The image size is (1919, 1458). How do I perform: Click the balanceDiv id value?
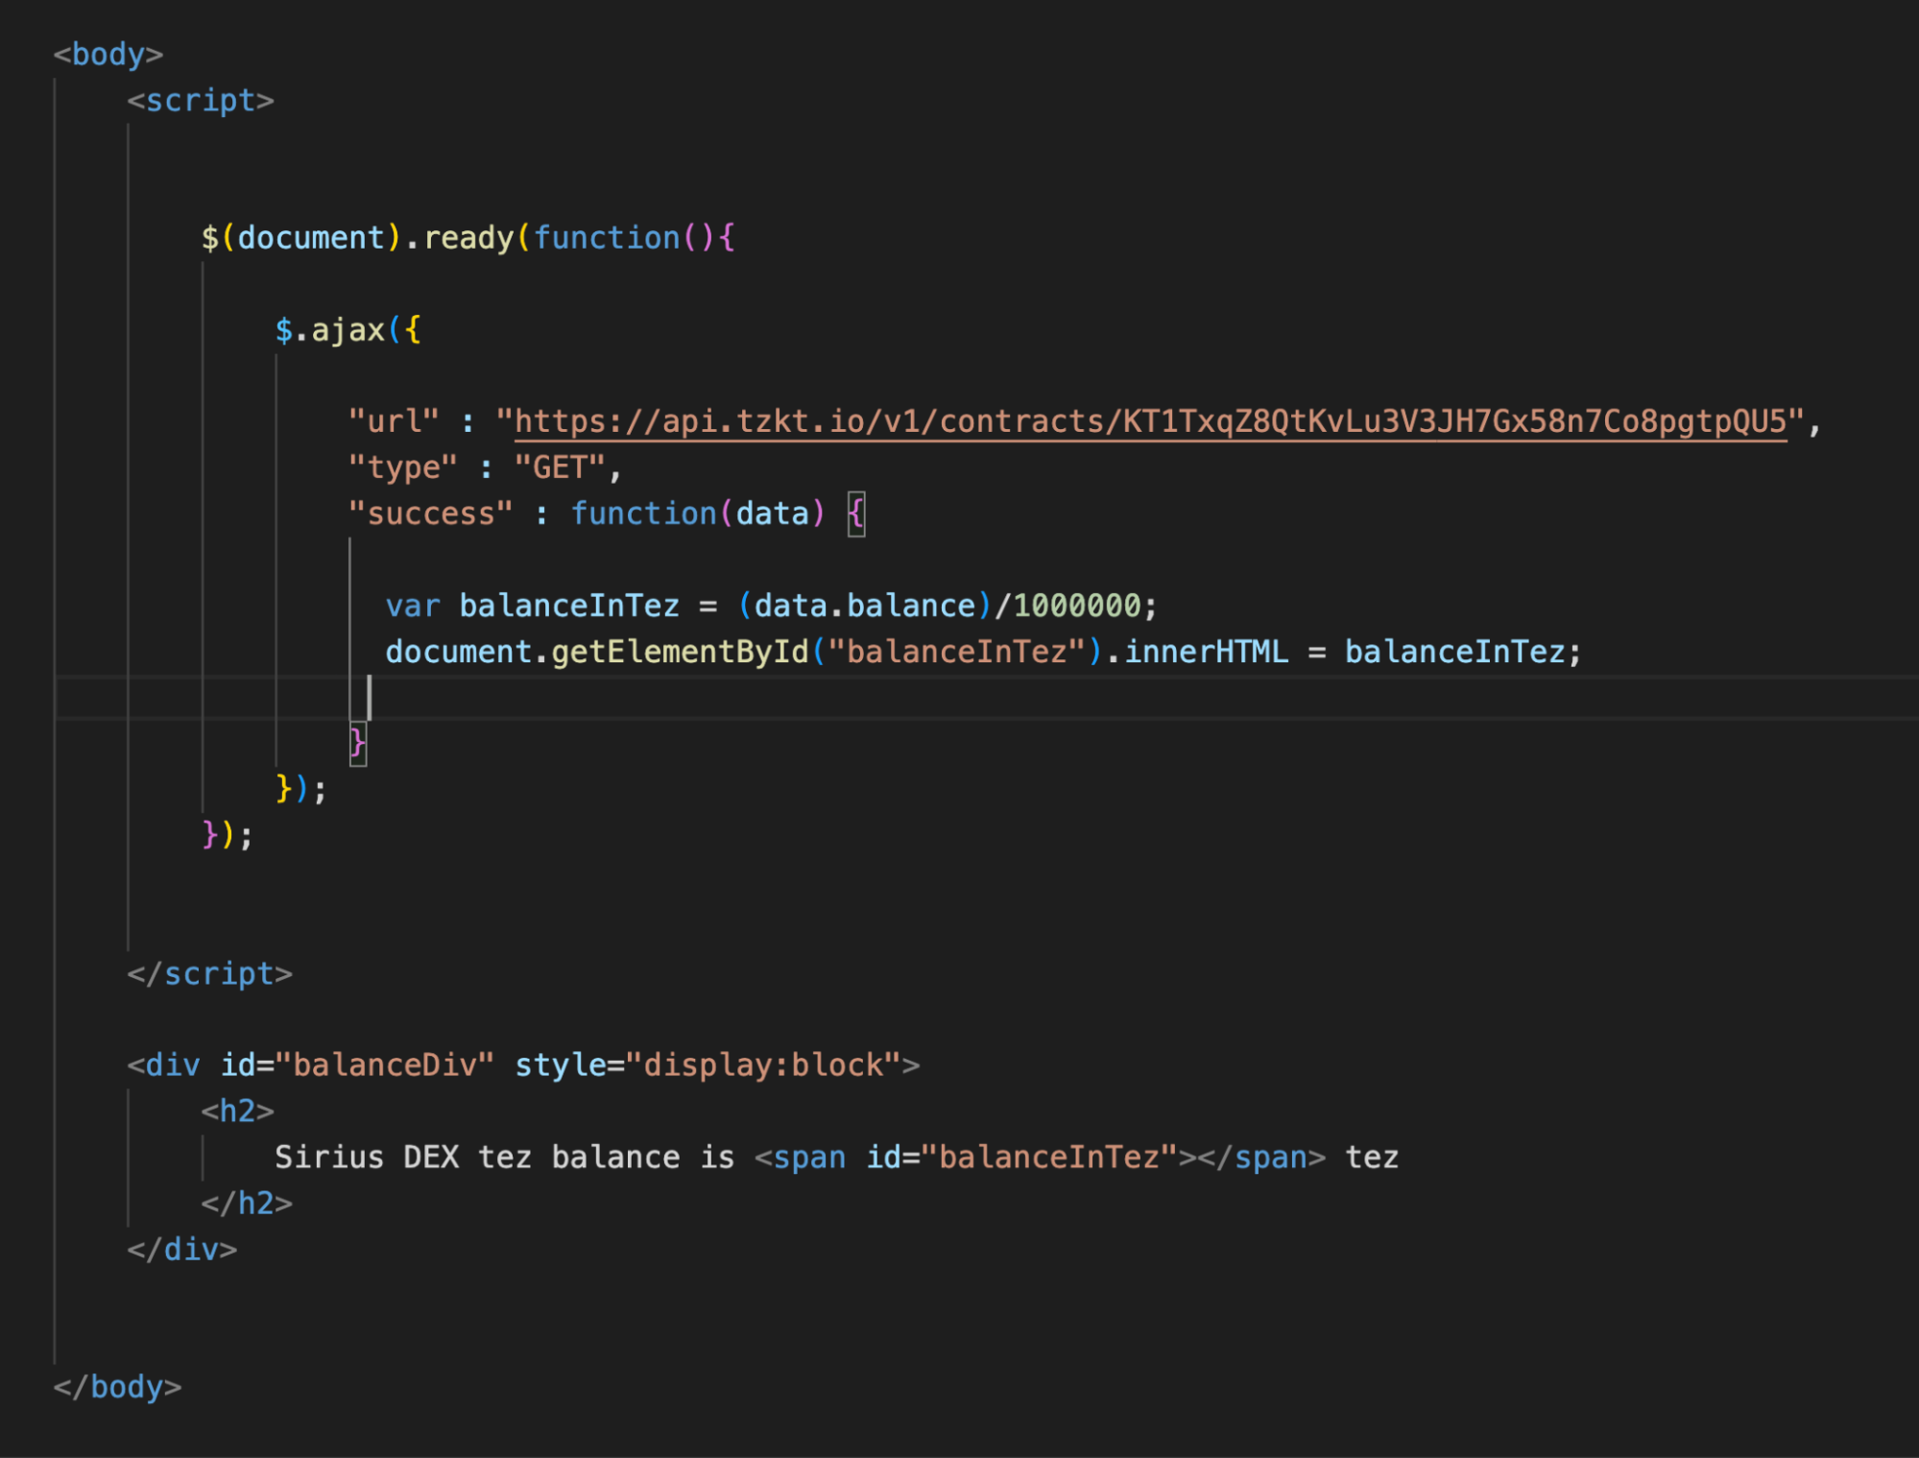point(384,1065)
